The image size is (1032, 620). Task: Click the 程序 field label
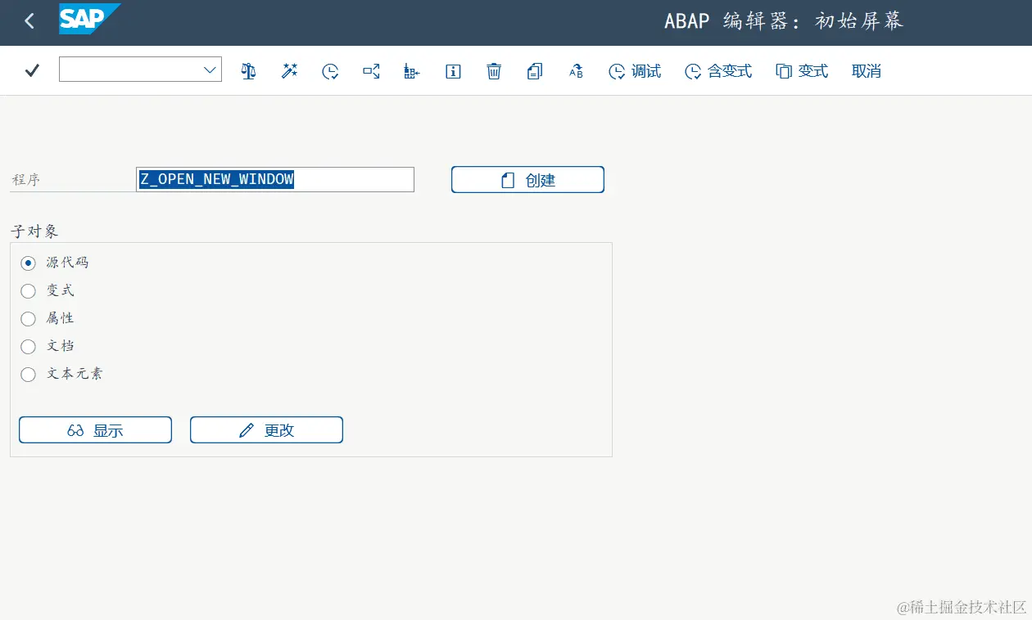[25, 180]
